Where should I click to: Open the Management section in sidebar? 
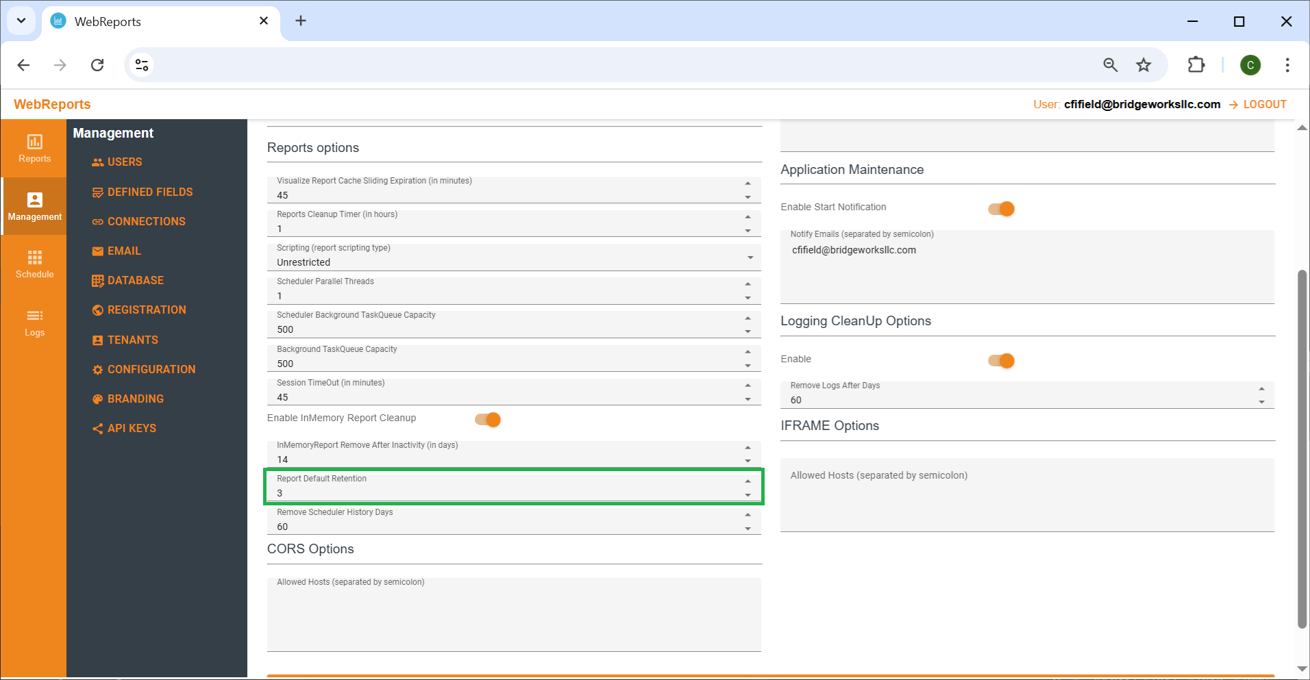click(x=34, y=206)
